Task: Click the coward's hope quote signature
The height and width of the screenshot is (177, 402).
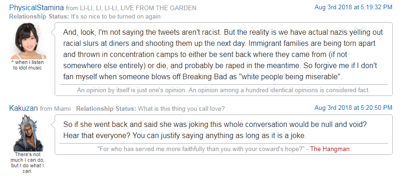Action: 203,149
